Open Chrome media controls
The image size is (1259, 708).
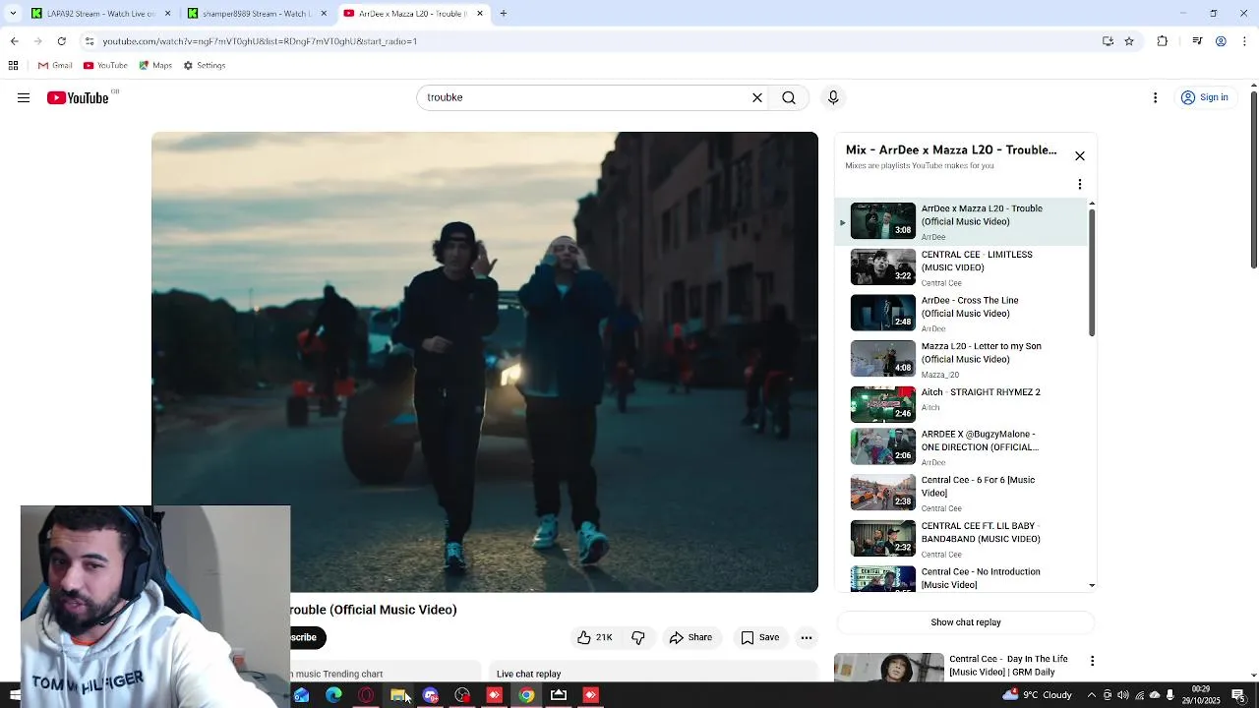[x=1197, y=41]
